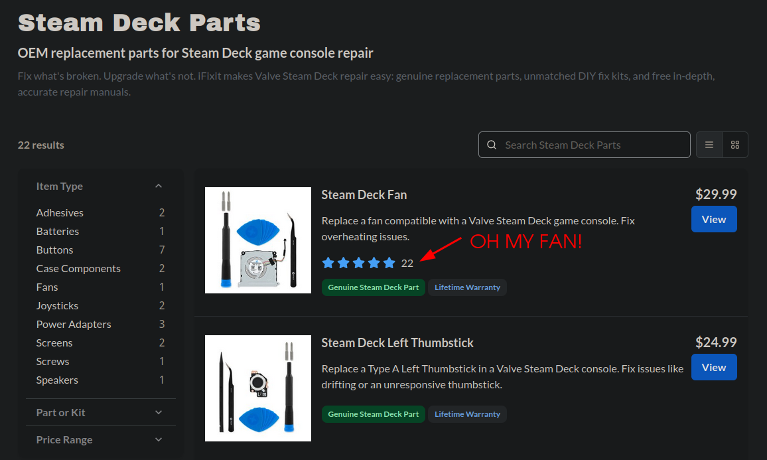Screen dimensions: 767x460
Task: Filter by Adhesives item type
Action: [x=100, y=213]
